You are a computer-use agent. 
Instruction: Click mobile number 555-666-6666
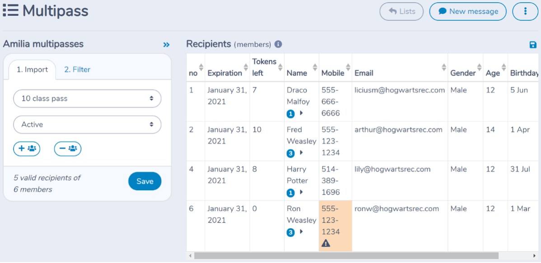pyautogui.click(x=331, y=102)
